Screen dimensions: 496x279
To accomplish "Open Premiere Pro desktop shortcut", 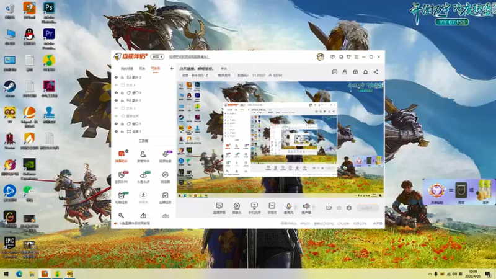I will 49,39.
